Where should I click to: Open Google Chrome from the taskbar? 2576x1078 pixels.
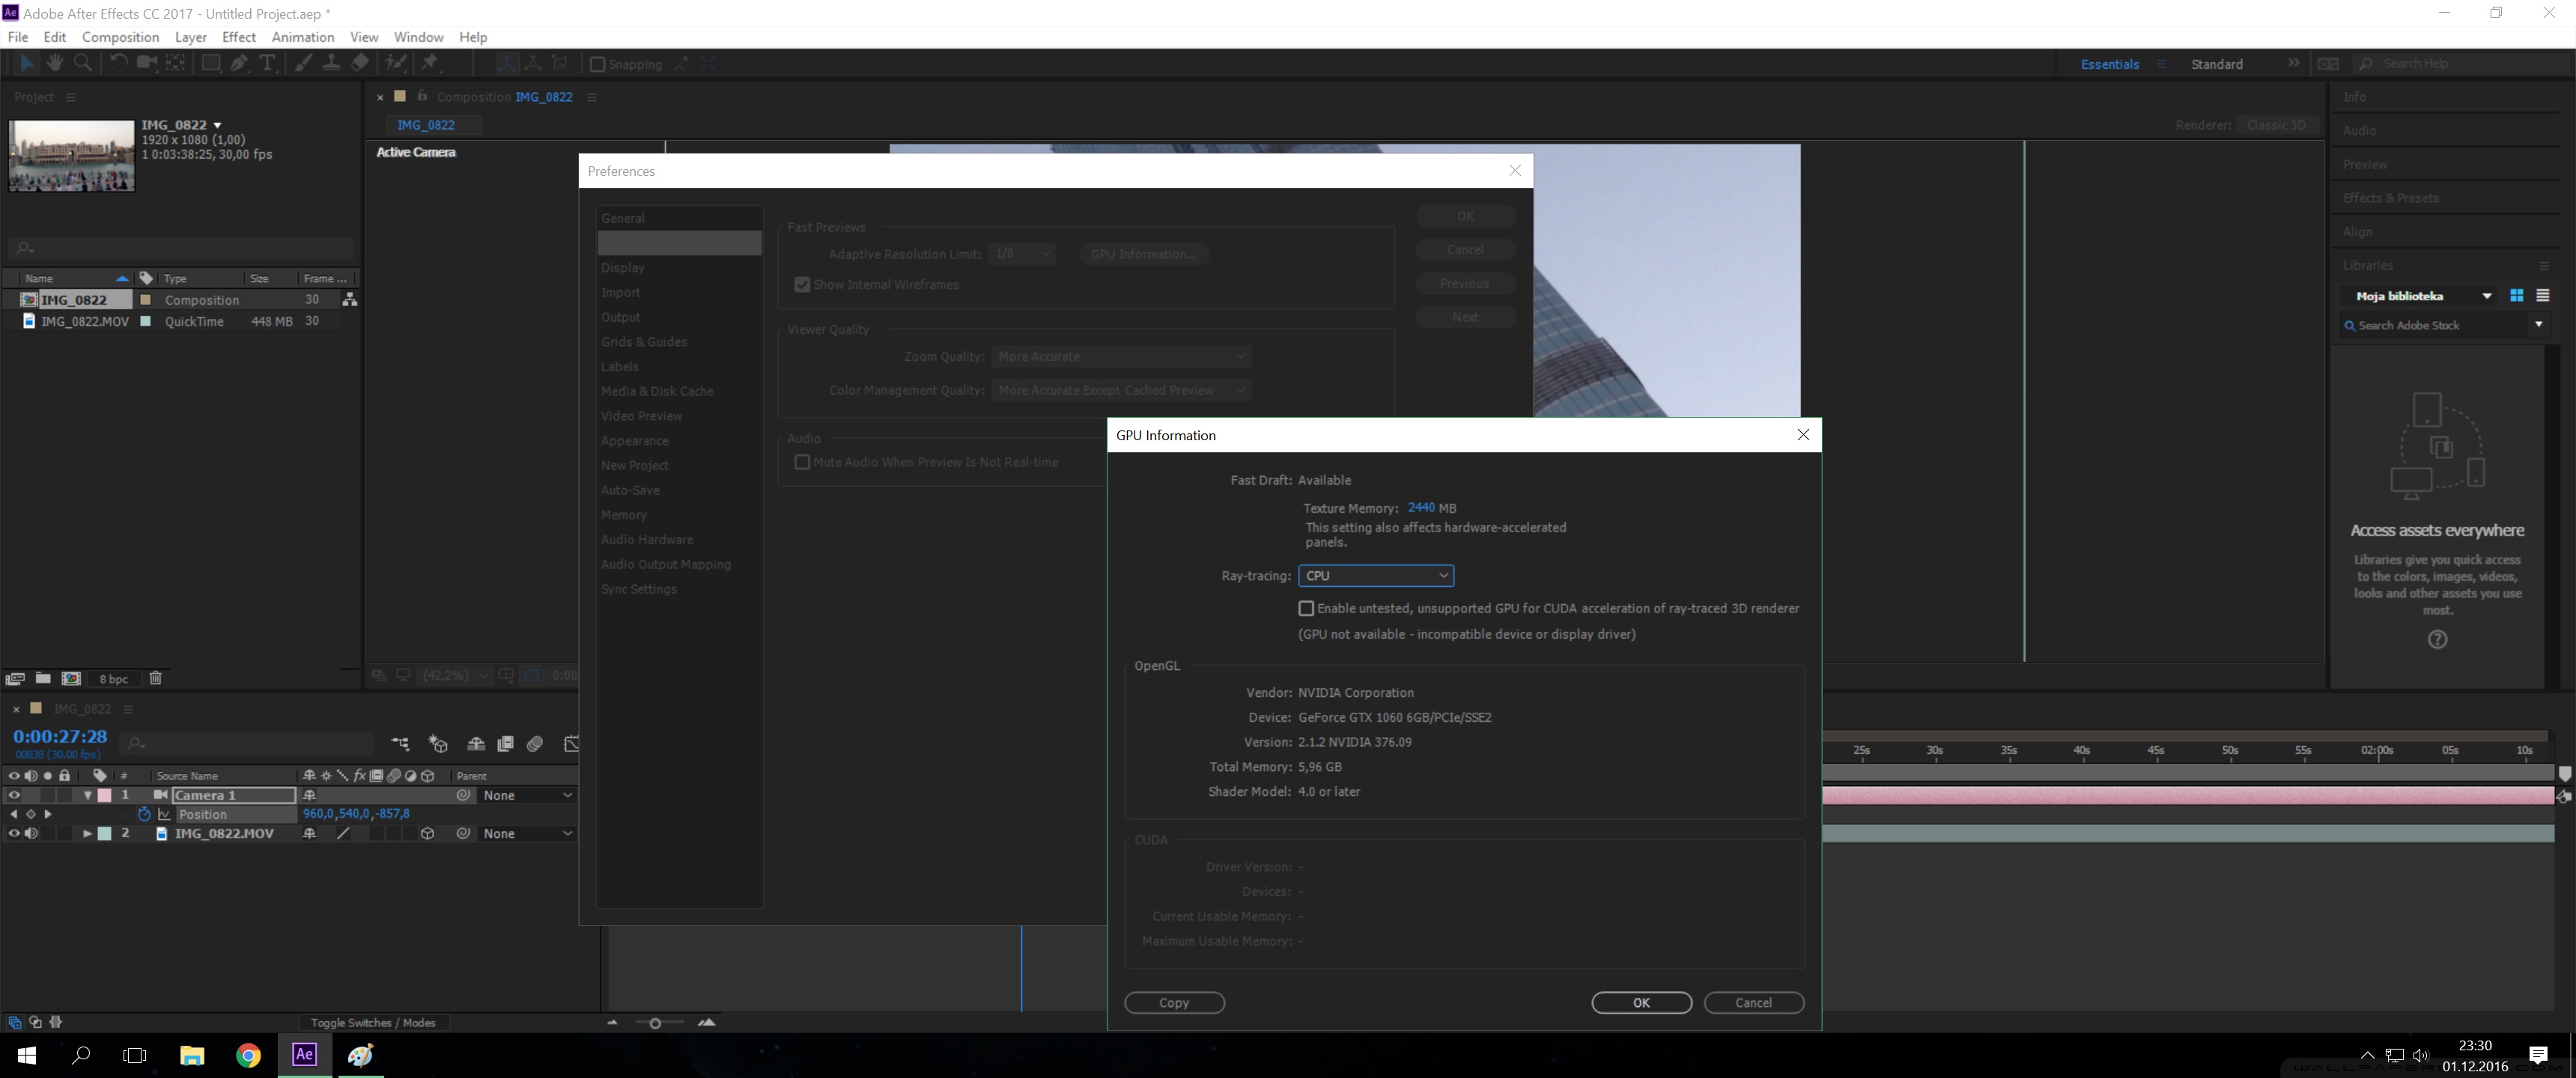pyautogui.click(x=248, y=1055)
